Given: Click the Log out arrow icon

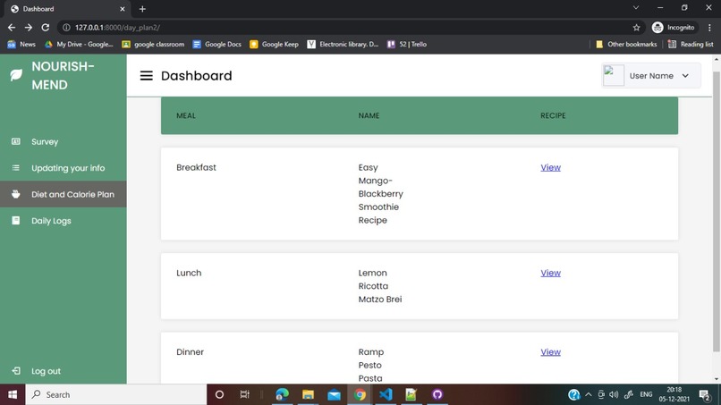Looking at the screenshot, I should click(x=16, y=370).
